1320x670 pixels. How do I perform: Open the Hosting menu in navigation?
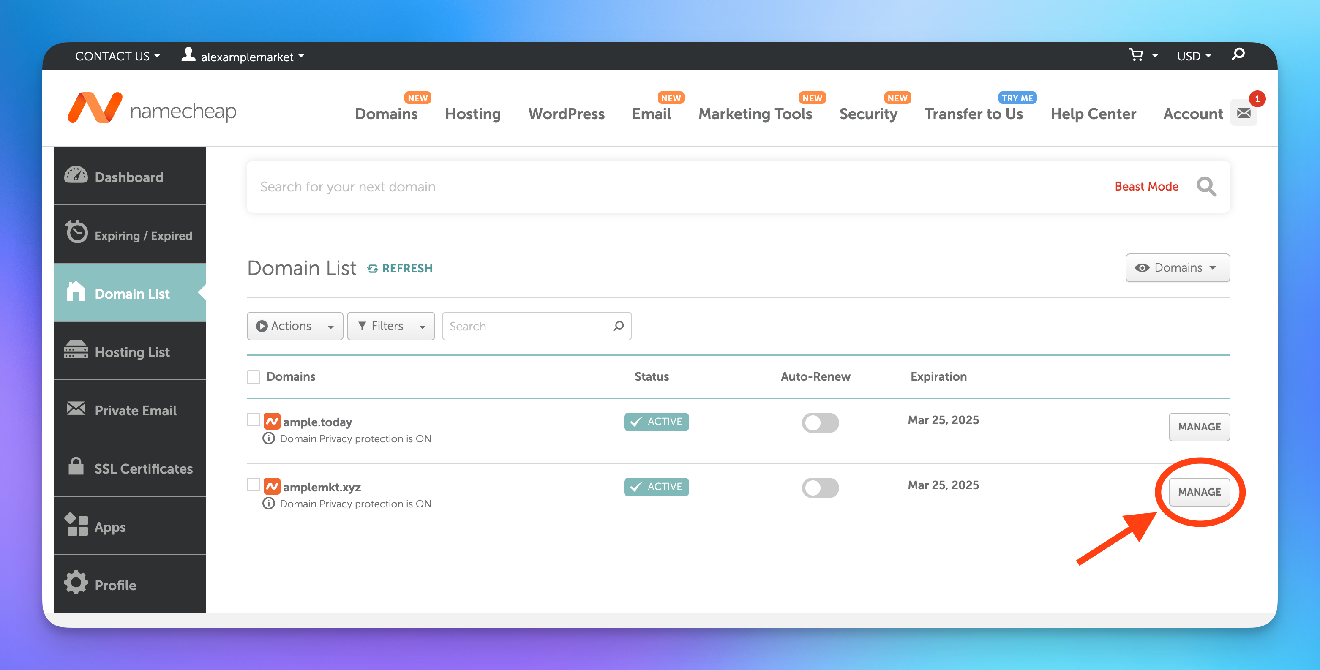472,114
